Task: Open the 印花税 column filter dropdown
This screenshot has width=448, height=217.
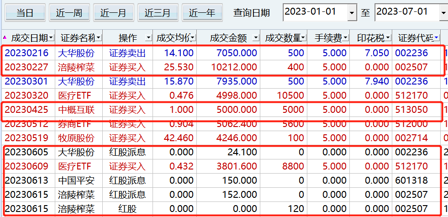Action: (x=388, y=38)
